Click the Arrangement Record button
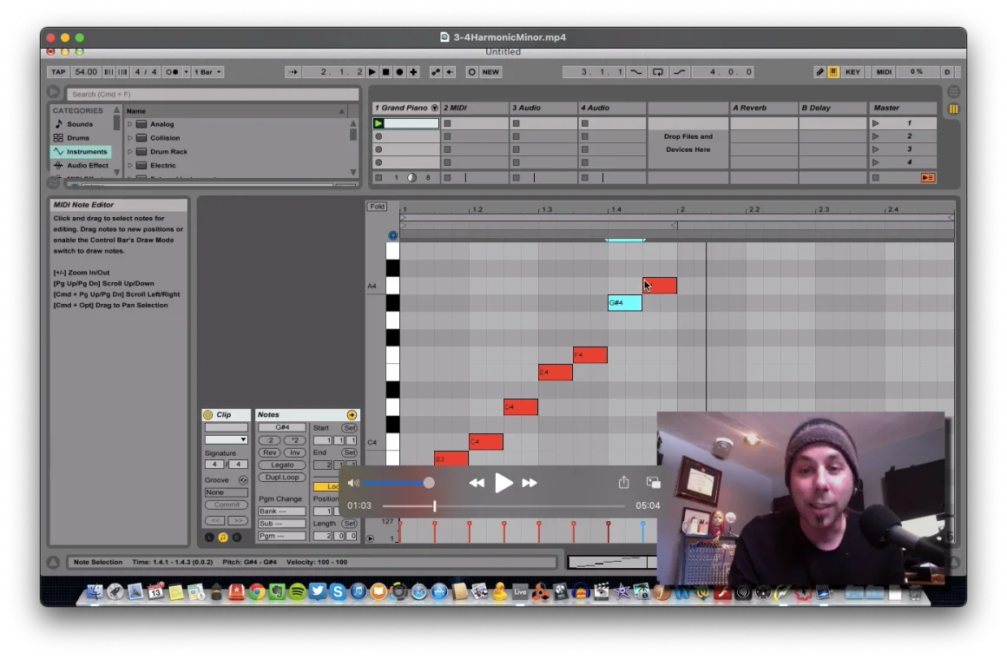The width and height of the screenshot is (1007, 660). coord(399,72)
